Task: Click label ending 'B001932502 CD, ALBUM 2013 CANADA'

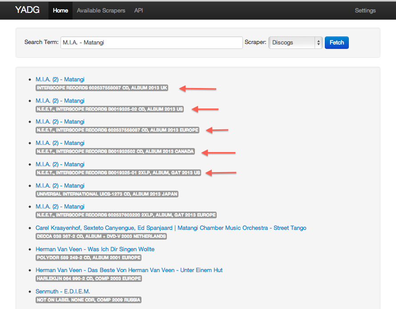Action: (x=115, y=151)
